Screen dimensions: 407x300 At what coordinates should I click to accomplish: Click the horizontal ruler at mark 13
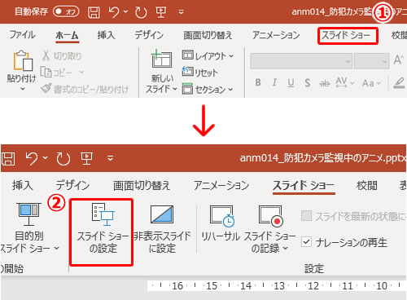click(279, 286)
